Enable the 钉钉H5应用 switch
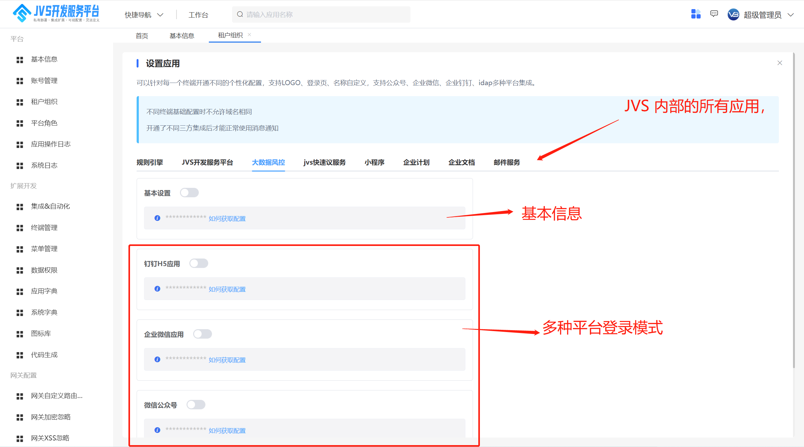The image size is (804, 447). point(199,263)
